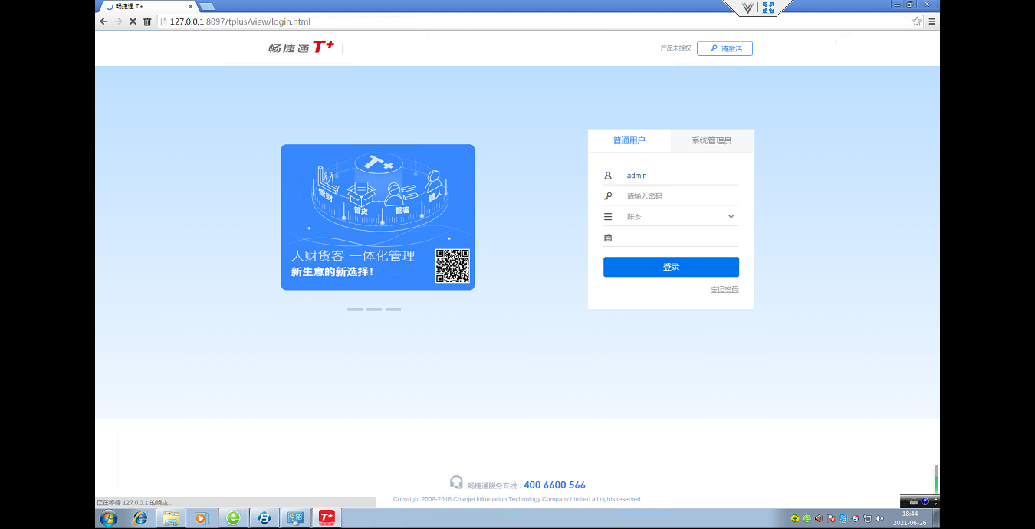Open the browser hamburger menu
The width and height of the screenshot is (1035, 529).
click(x=932, y=21)
